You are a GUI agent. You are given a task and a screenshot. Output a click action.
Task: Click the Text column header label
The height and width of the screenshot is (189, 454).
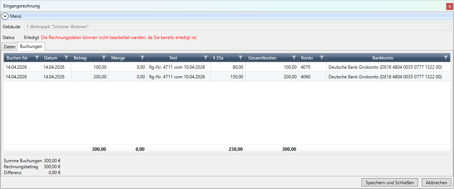[x=173, y=58]
